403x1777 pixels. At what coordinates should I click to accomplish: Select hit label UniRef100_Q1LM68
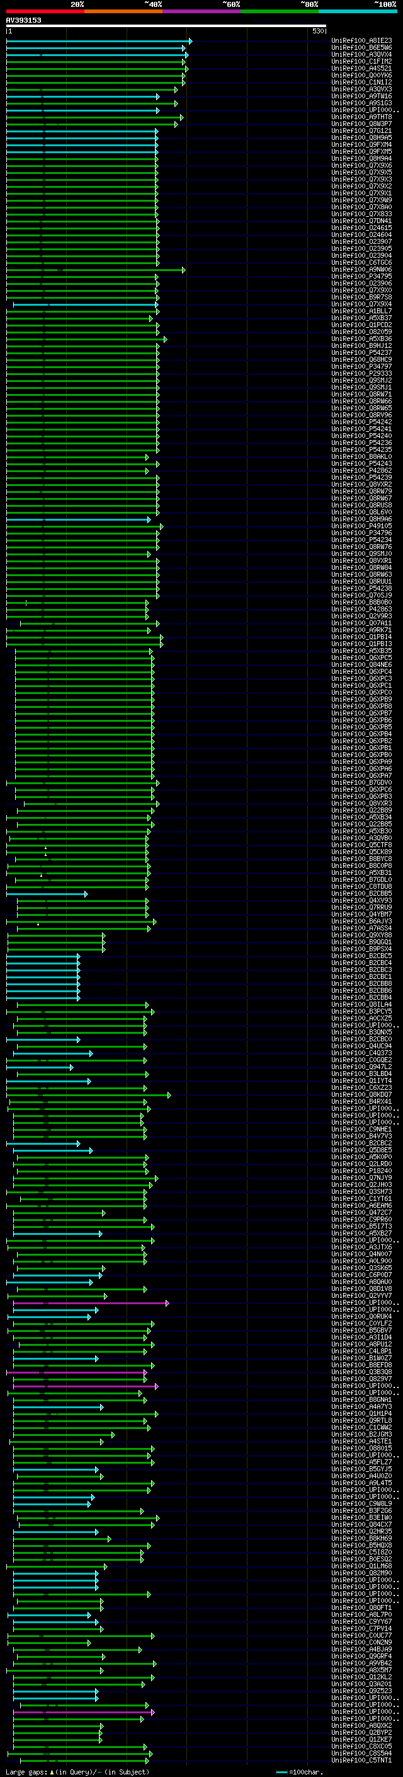pos(361,1566)
